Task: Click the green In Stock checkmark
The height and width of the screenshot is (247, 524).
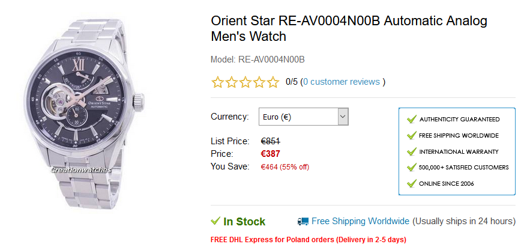Action: pos(215,222)
